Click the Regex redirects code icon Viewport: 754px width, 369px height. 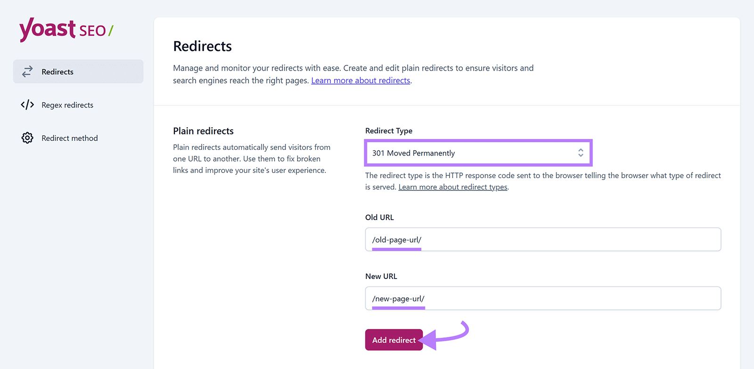pos(27,105)
